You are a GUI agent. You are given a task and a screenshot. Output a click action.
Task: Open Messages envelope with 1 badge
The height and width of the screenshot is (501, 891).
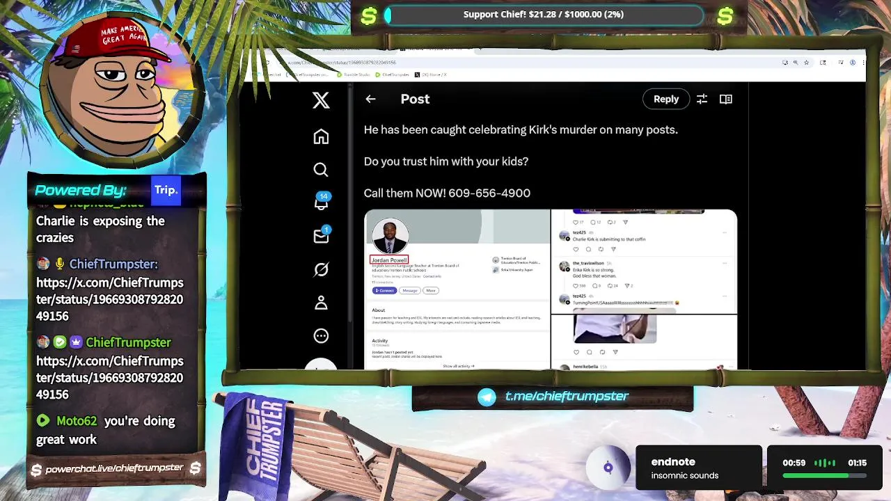[x=322, y=236]
